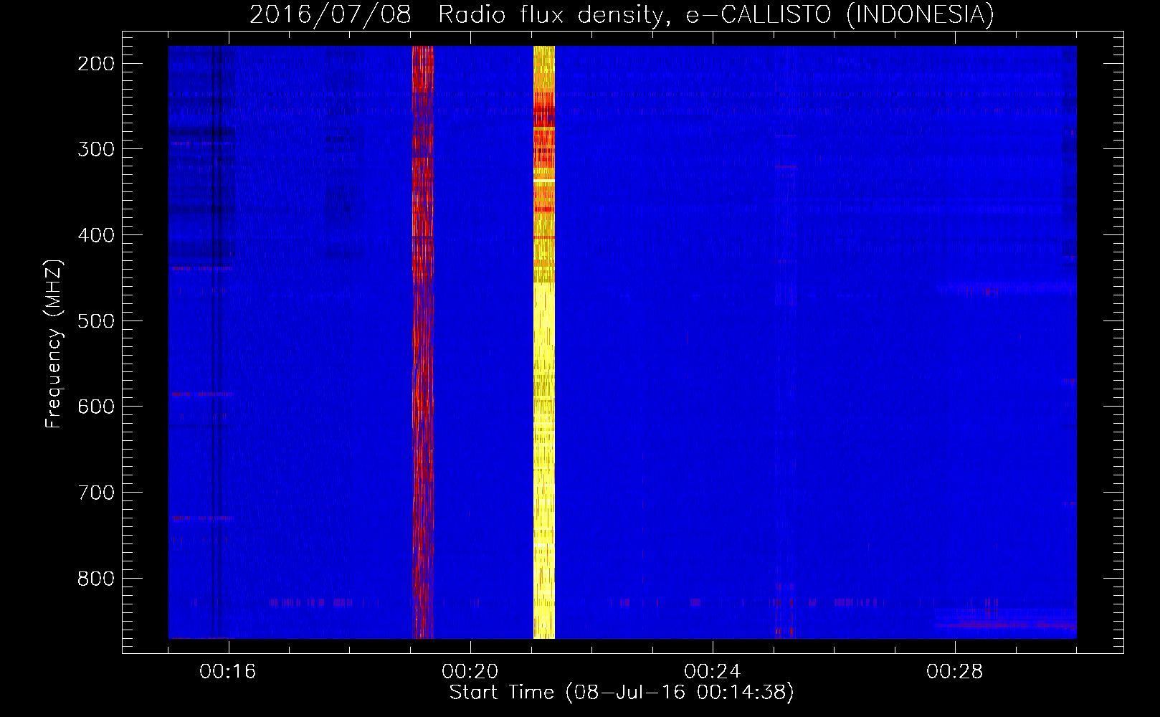Click the 00:16 time tick label
This screenshot has height=717, width=1160.
click(x=228, y=671)
